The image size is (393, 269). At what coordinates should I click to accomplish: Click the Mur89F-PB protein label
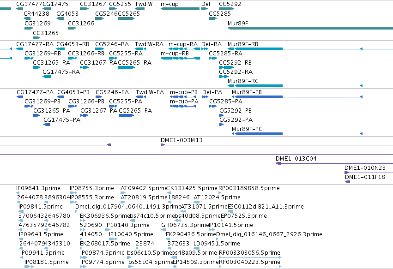(247, 92)
